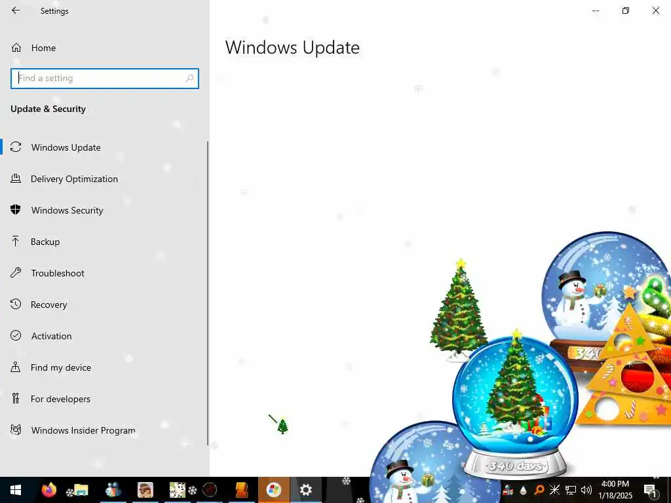Image resolution: width=671 pixels, height=503 pixels.
Task: Open the speckled snowflake taskbar app
Action: pos(178,490)
